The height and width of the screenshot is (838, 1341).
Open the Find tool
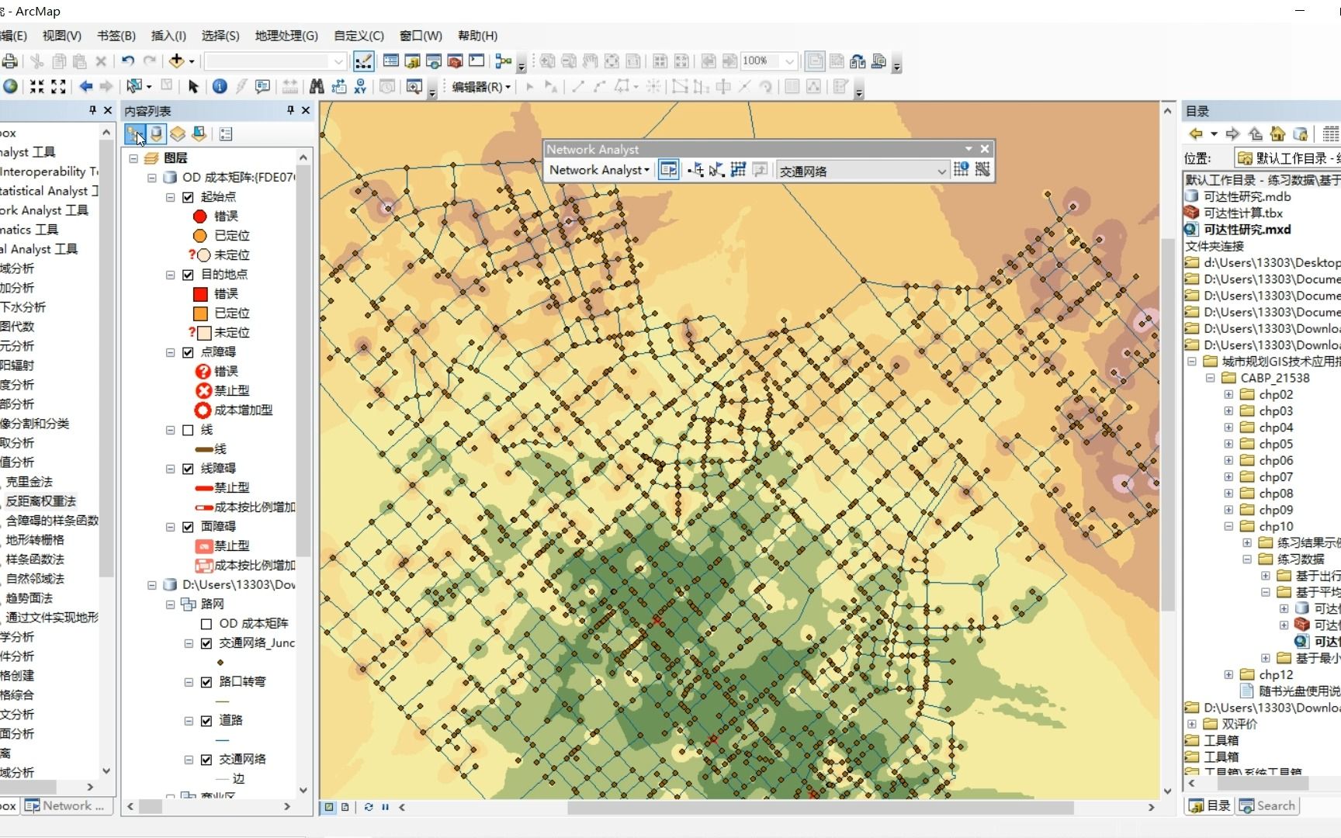point(318,87)
